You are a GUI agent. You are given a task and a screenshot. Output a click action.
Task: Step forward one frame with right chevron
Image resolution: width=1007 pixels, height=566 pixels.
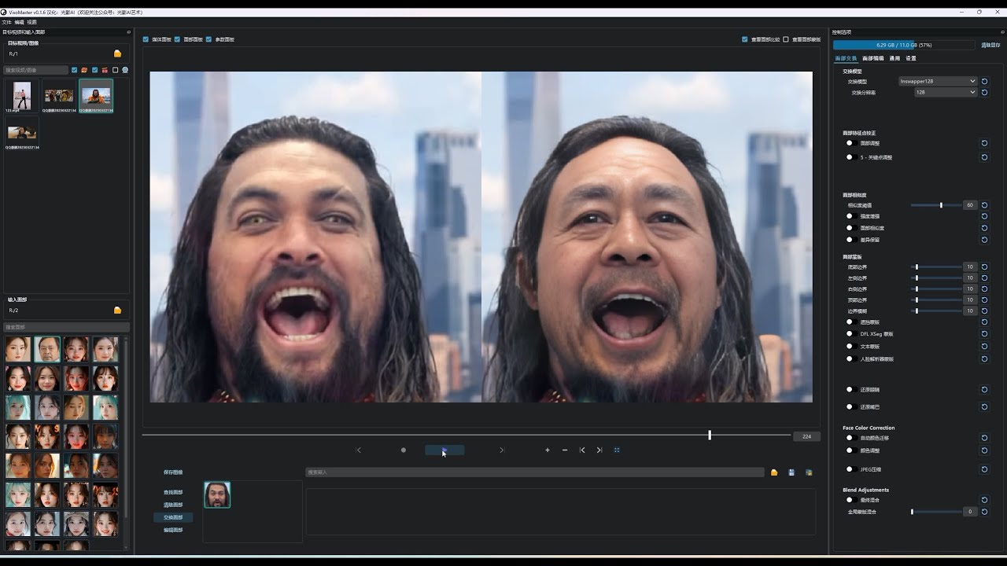[x=502, y=450]
